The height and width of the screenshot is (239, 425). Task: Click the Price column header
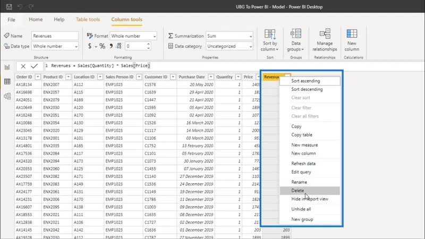coord(248,77)
